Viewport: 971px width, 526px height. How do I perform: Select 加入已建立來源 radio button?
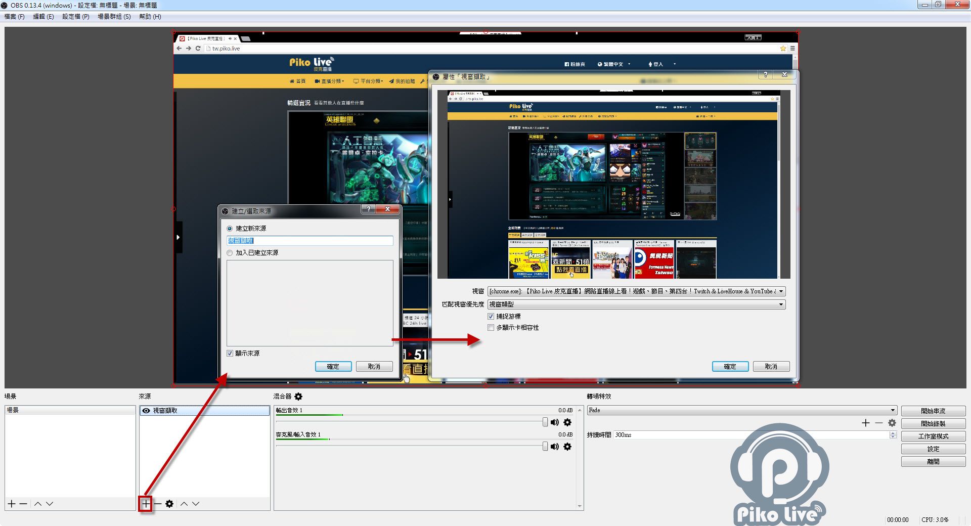pos(230,253)
